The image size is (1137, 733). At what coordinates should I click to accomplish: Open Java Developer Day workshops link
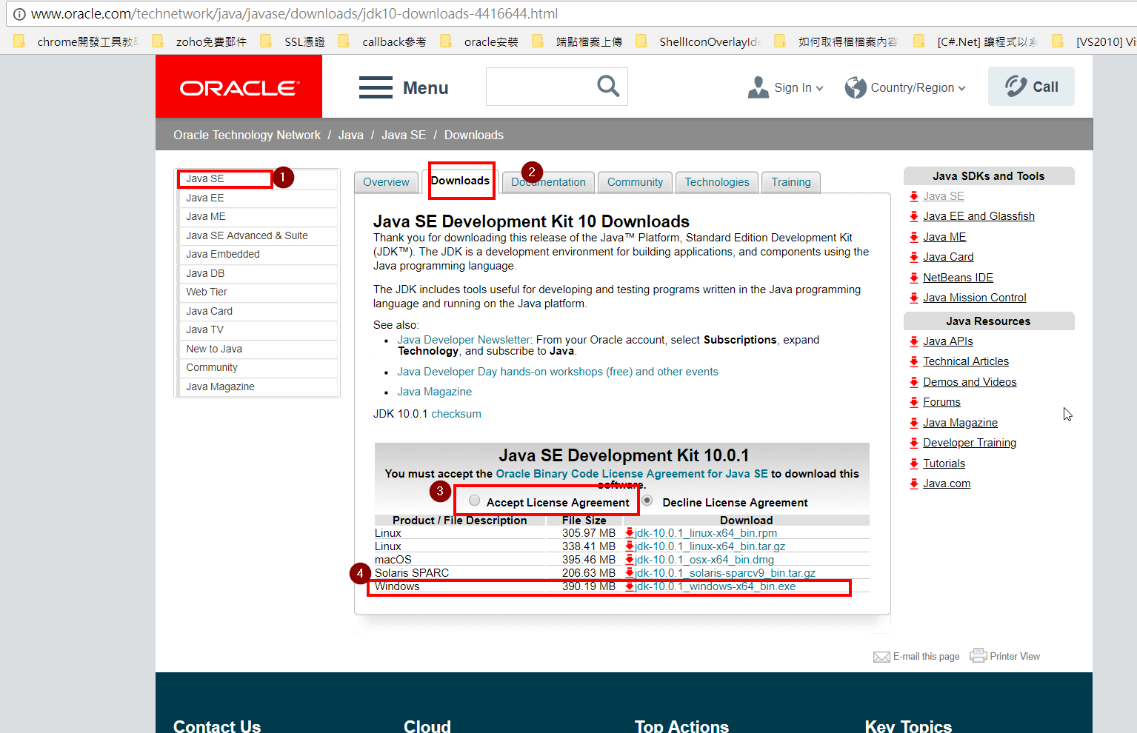click(x=558, y=372)
